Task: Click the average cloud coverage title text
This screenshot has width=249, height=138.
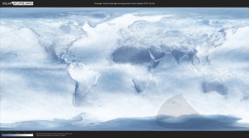Action: [124, 3]
